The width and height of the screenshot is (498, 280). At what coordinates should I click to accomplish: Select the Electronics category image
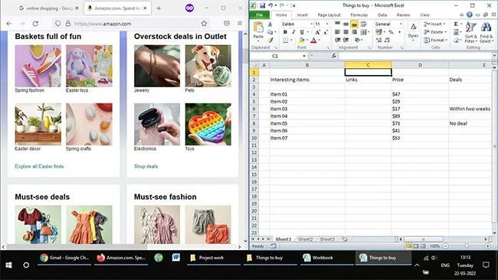[x=157, y=124]
